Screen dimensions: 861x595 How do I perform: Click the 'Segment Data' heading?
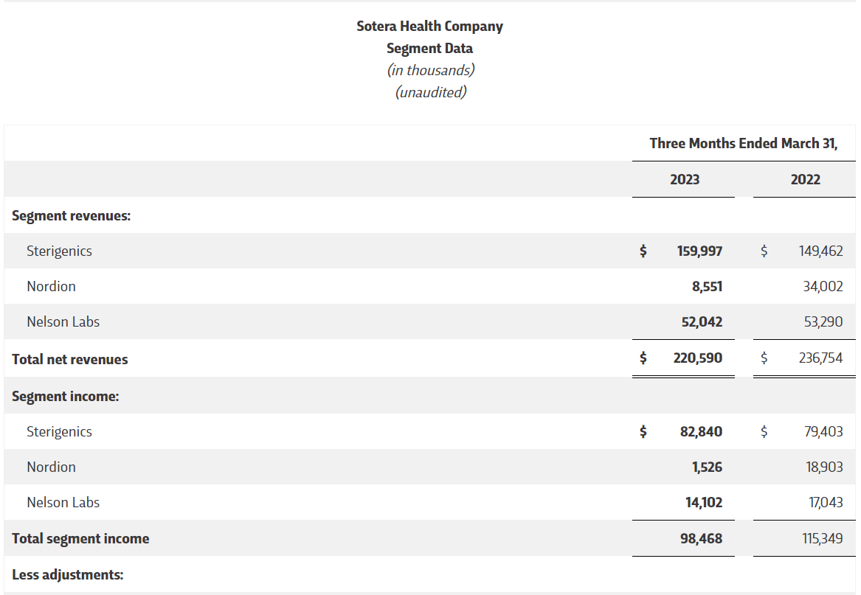point(429,49)
